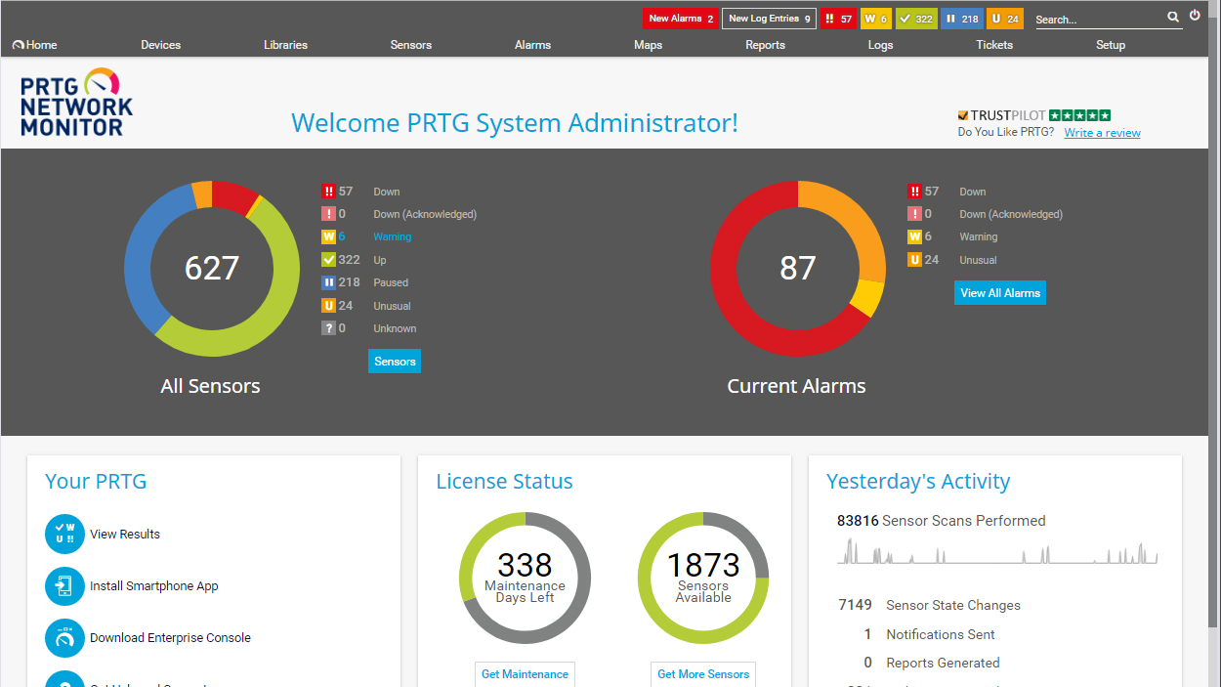This screenshot has height=687, width=1221.
Task: Click the Up label in All Sensors legend
Action: (x=380, y=260)
